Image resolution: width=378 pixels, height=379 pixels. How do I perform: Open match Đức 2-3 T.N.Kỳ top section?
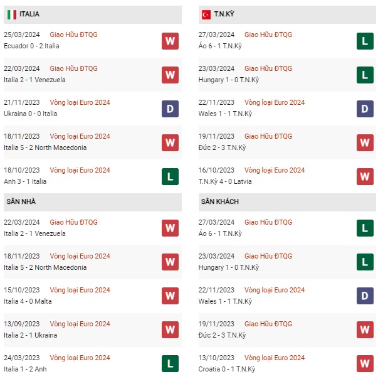223,148
